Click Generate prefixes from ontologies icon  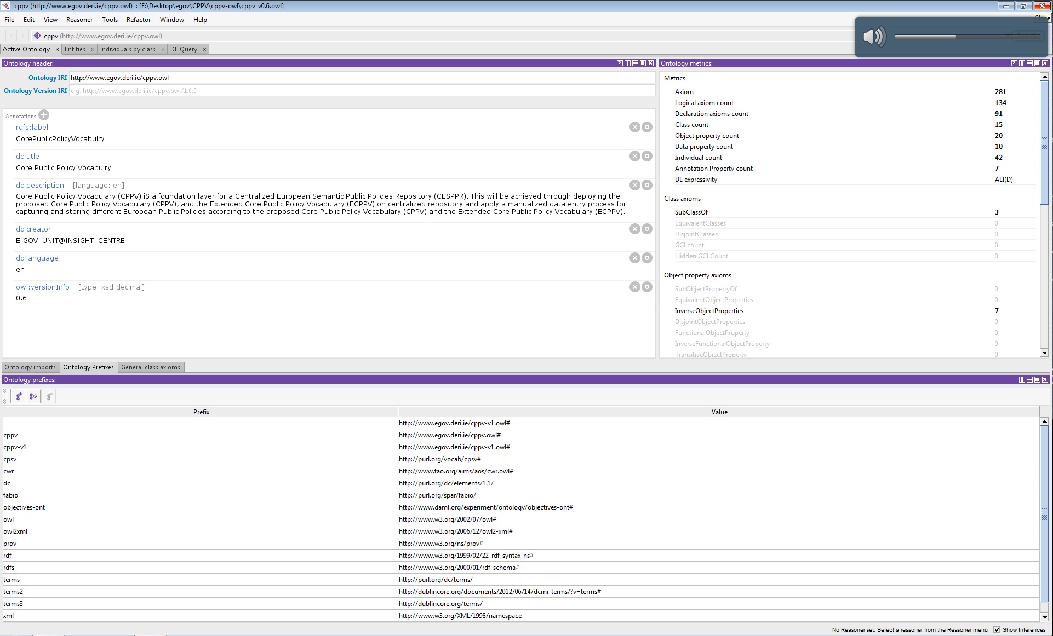tap(33, 396)
